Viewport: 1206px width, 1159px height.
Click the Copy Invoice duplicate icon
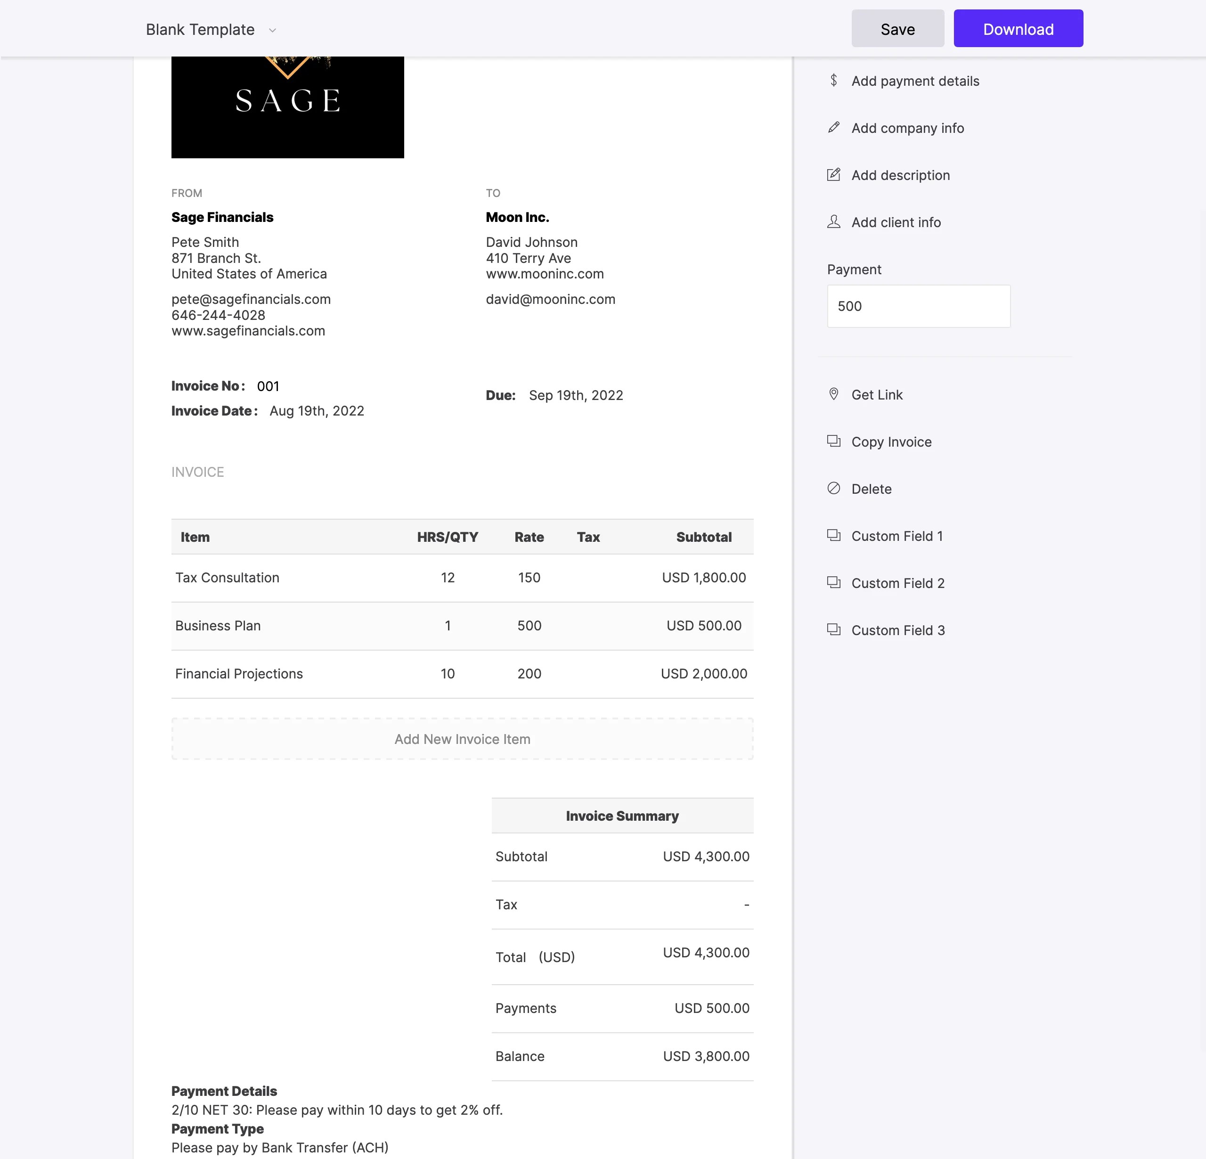833,441
